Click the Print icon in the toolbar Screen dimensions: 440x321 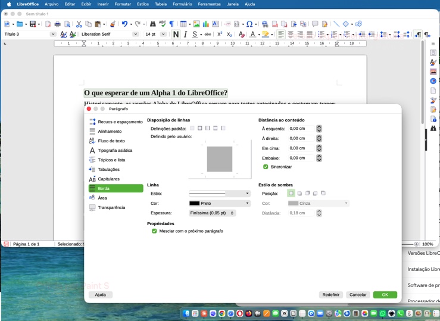[x=58, y=24]
